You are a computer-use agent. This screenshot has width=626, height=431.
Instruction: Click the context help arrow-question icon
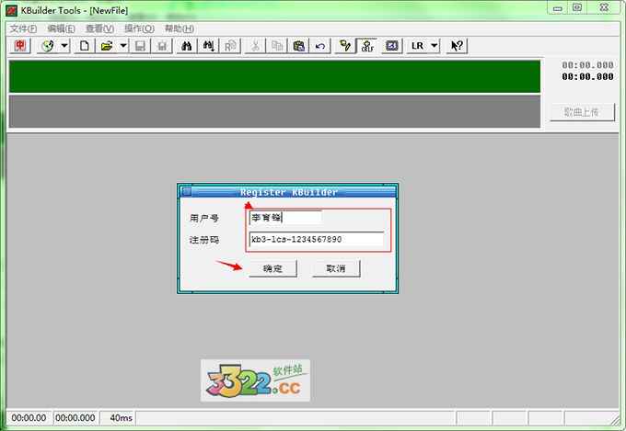tap(457, 46)
